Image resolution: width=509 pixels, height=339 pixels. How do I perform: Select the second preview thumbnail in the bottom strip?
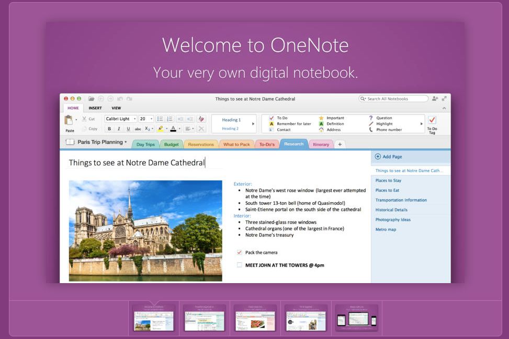click(205, 318)
